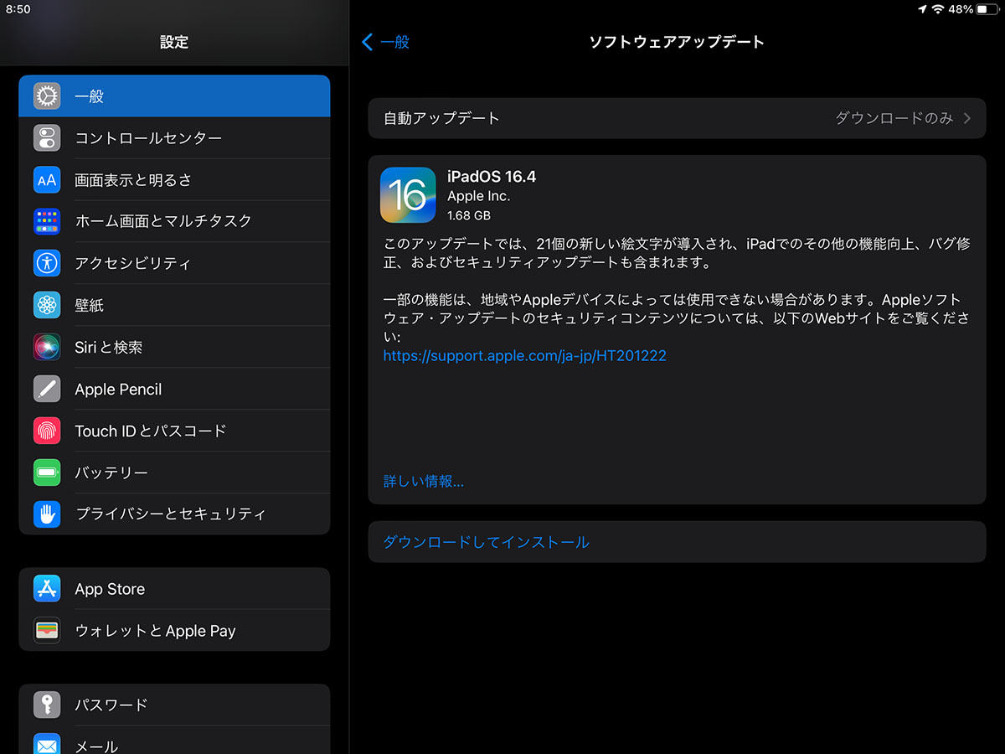Tap ダウンロードしてインストール
The height and width of the screenshot is (754, 1005).
point(677,542)
